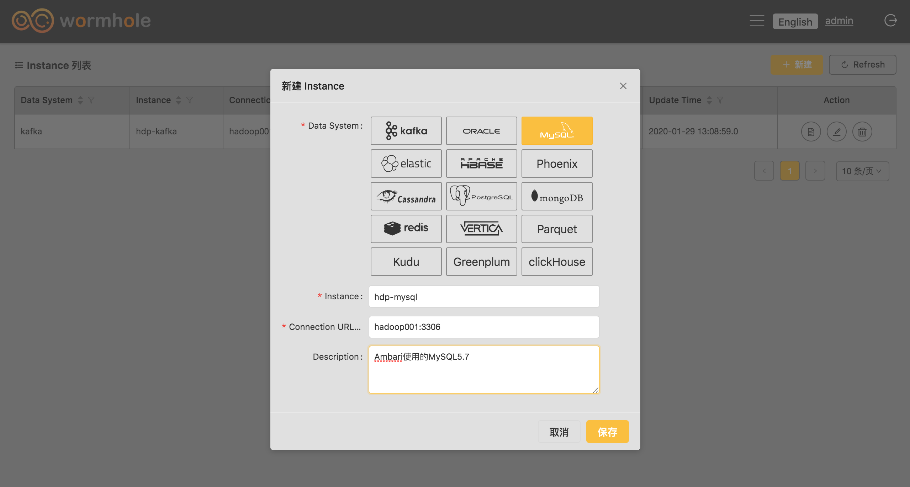The width and height of the screenshot is (910, 487).
Task: Click the 保存 save button
Action: [x=607, y=432]
